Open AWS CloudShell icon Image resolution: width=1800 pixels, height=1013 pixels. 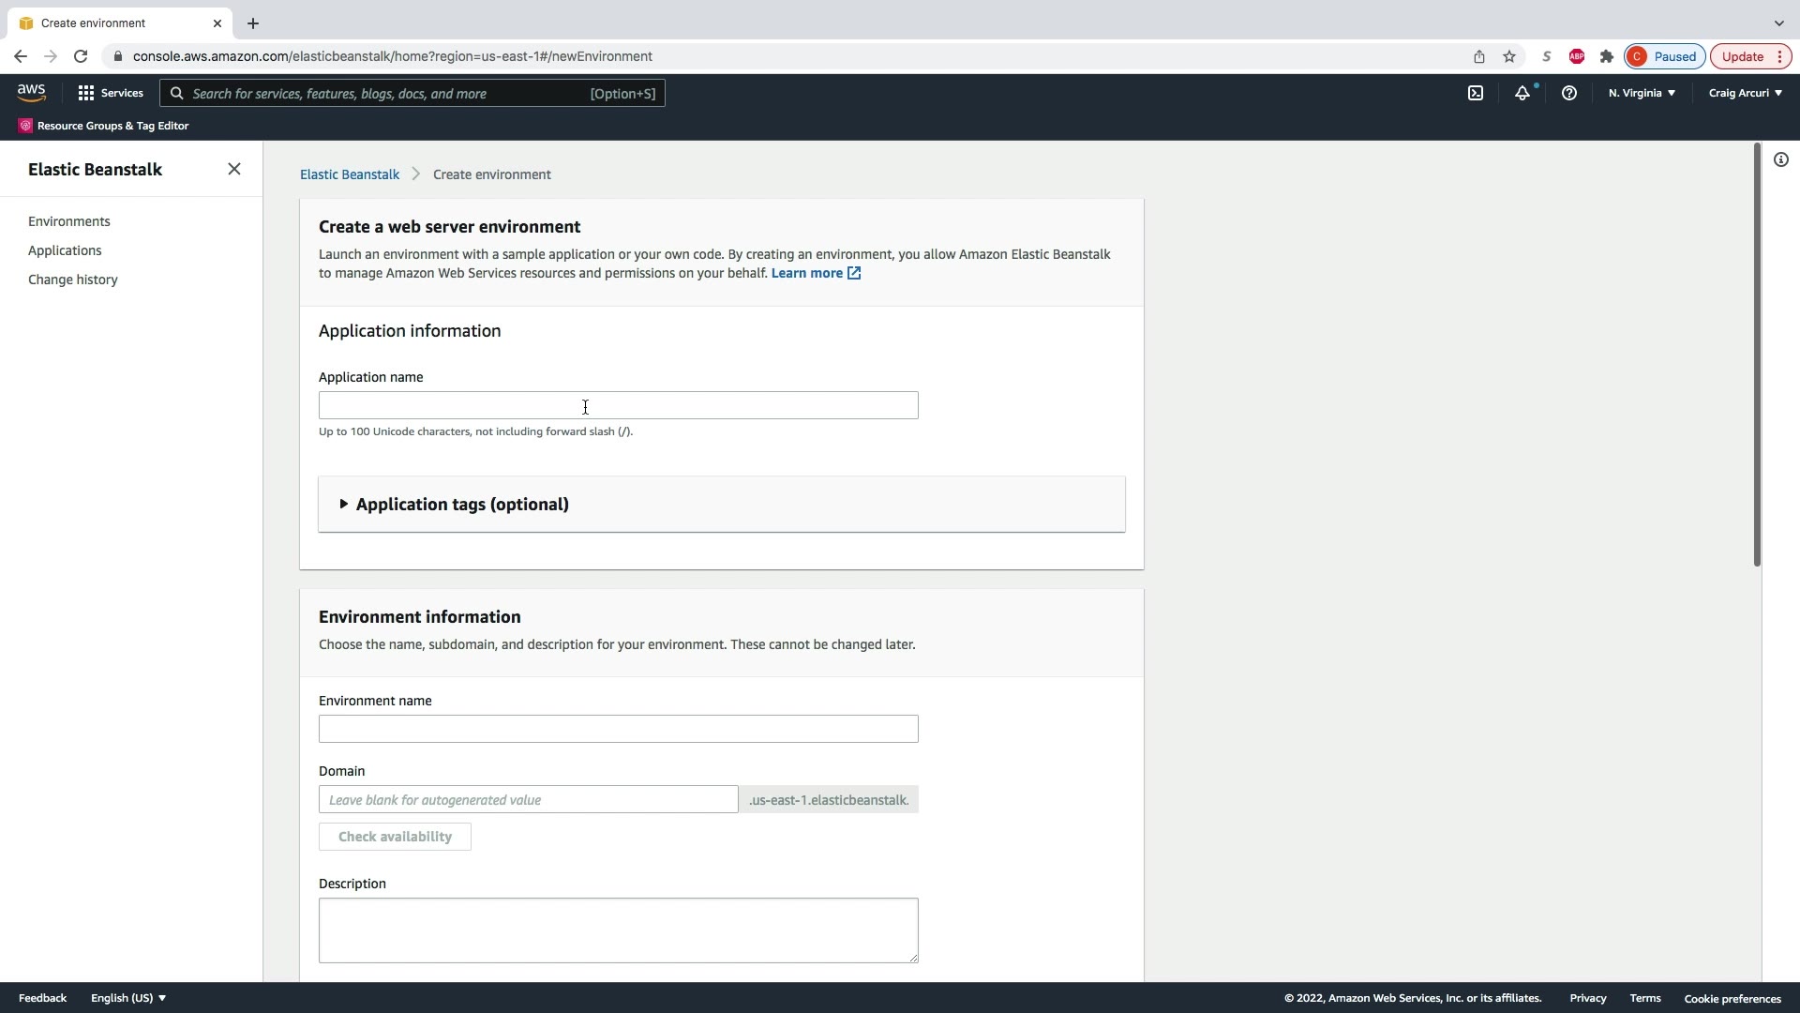[x=1476, y=93]
